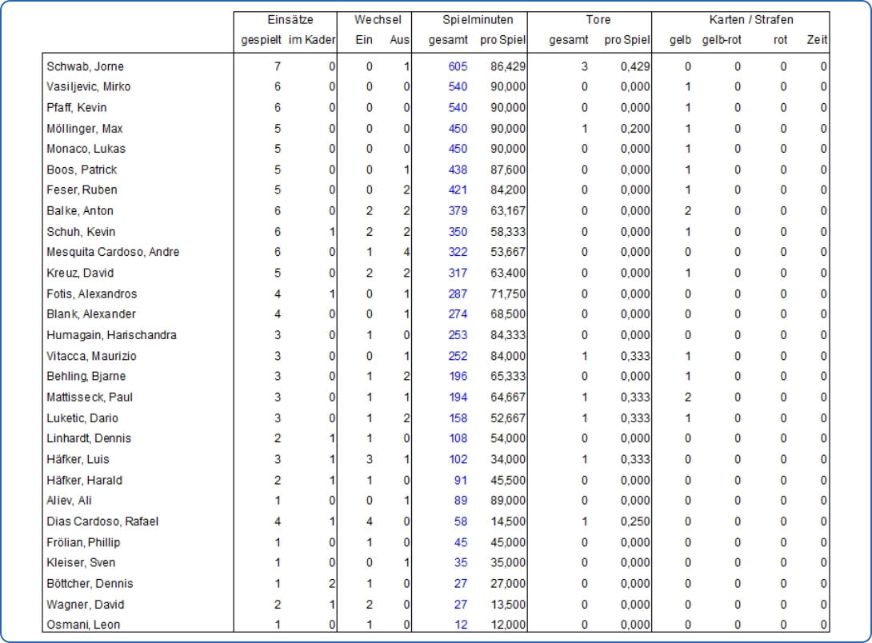Open Balke's 379 minutes link

pos(458,211)
